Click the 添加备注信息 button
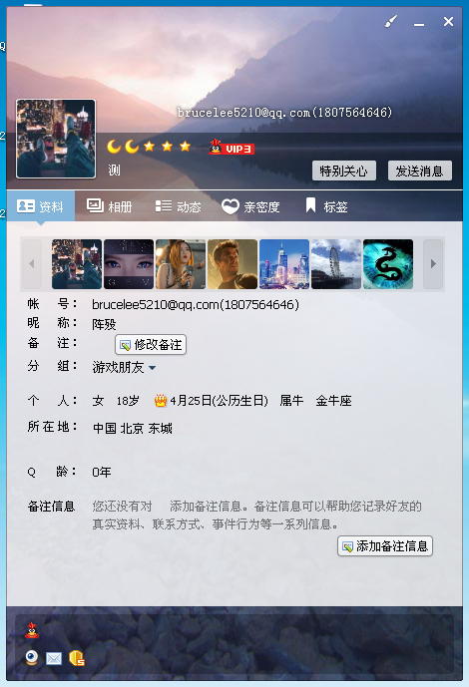This screenshot has width=469, height=687. (385, 546)
